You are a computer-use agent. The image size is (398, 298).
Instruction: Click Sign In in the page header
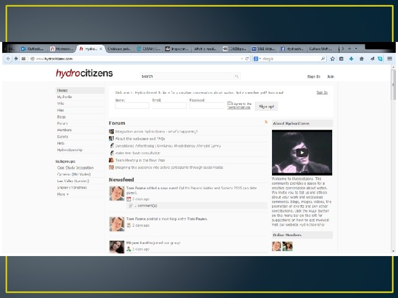pyautogui.click(x=314, y=77)
